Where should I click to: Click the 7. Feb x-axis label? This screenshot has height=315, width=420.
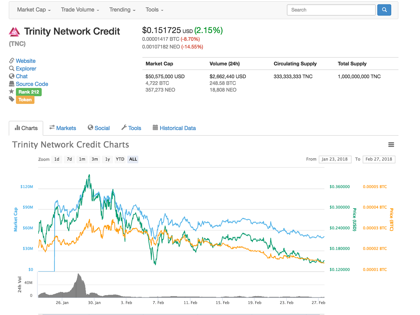[158, 303]
